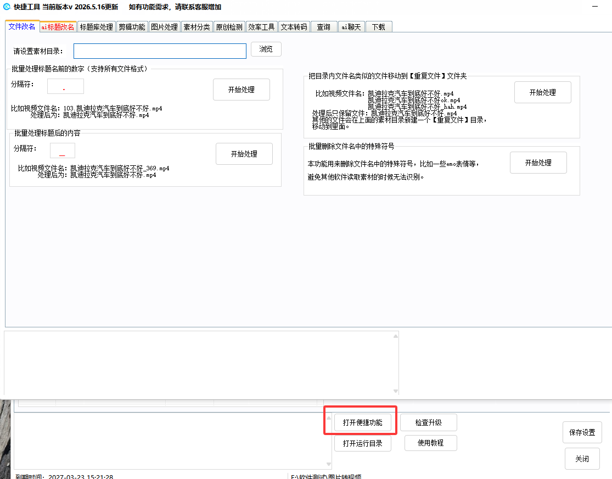
Task: Open the 下载 tab
Action: click(x=379, y=27)
